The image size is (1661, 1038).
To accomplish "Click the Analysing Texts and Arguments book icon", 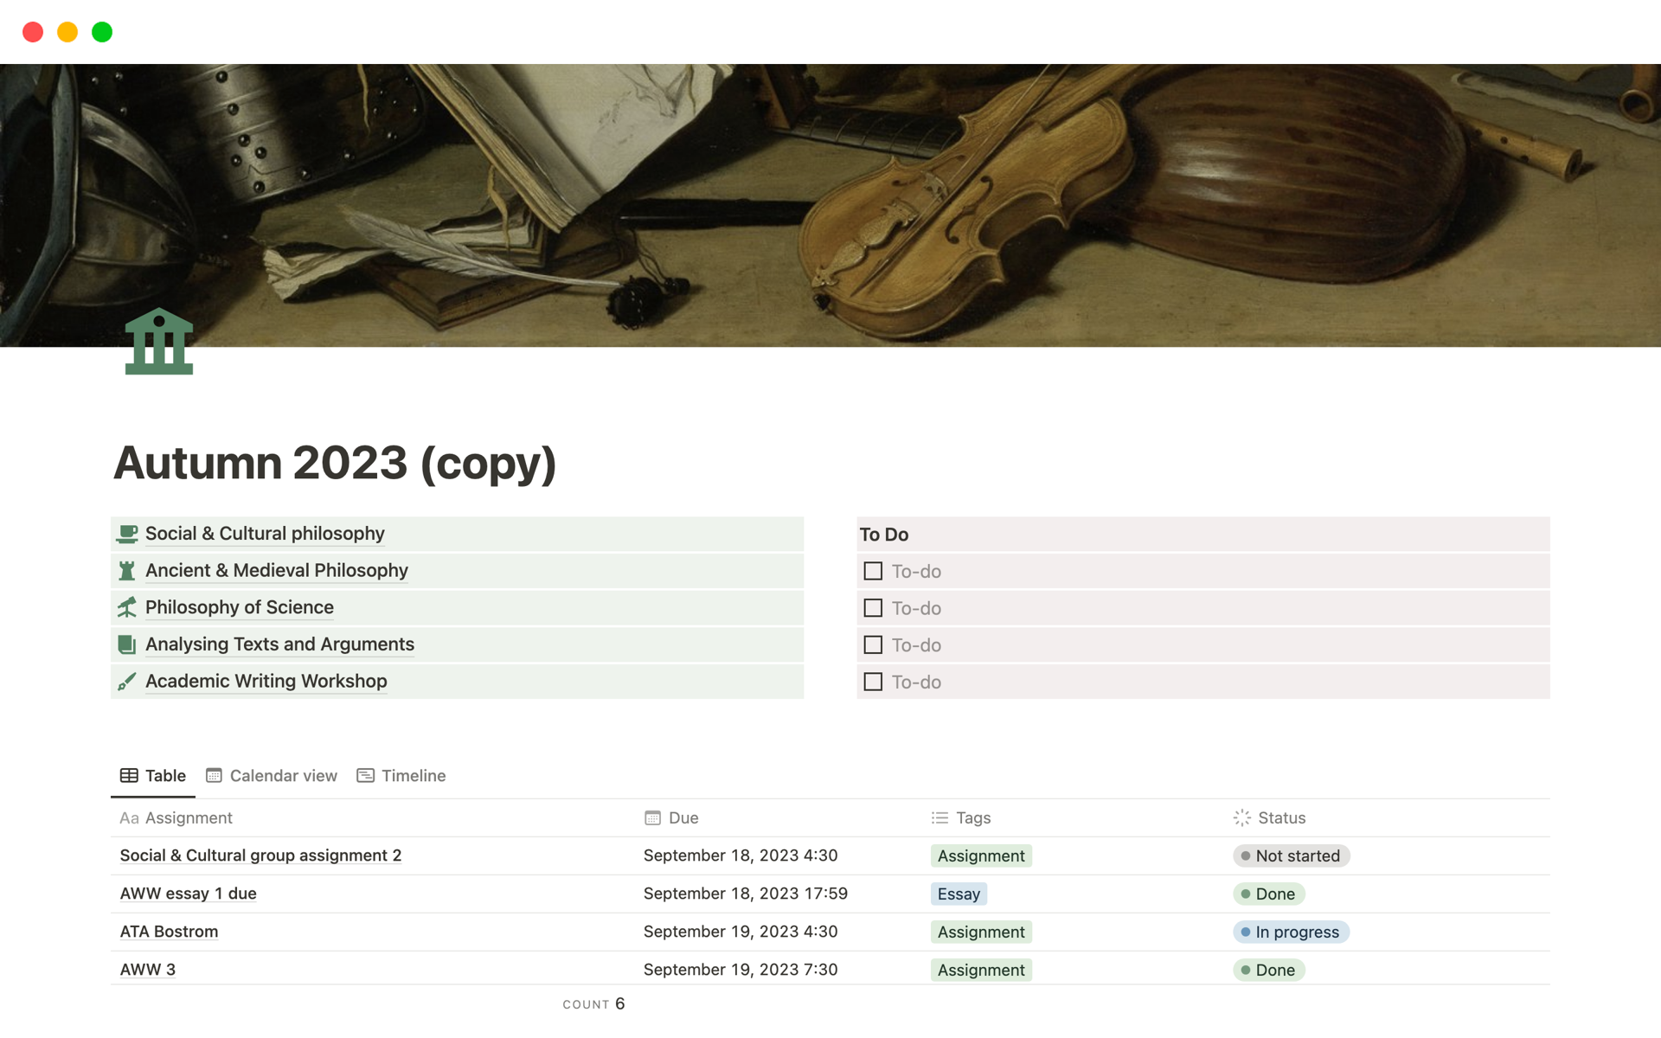I will click(127, 644).
